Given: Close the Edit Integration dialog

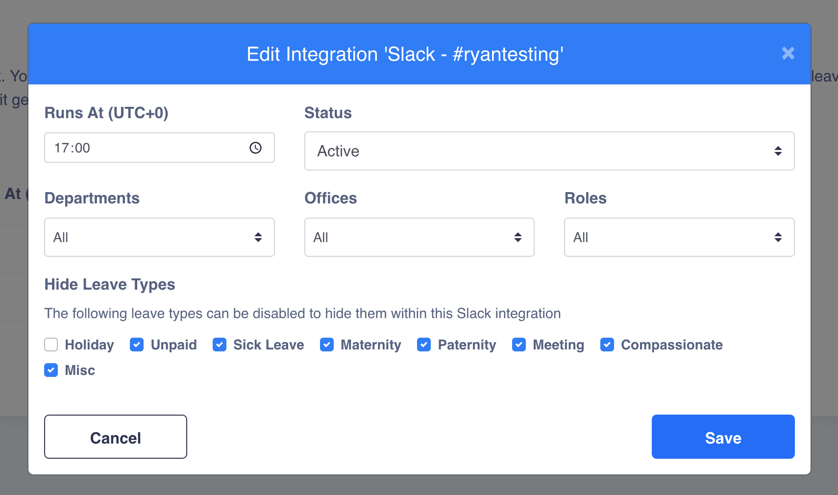Looking at the screenshot, I should tap(788, 53).
